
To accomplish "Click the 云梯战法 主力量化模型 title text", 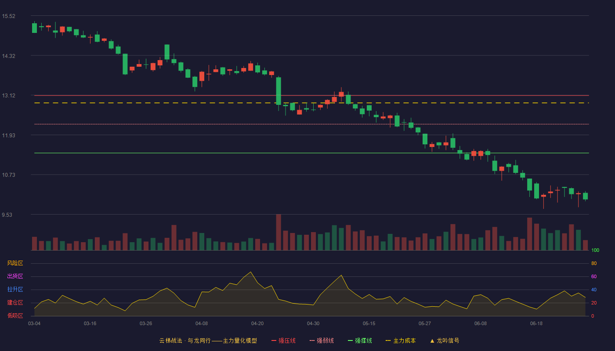I will (208, 340).
